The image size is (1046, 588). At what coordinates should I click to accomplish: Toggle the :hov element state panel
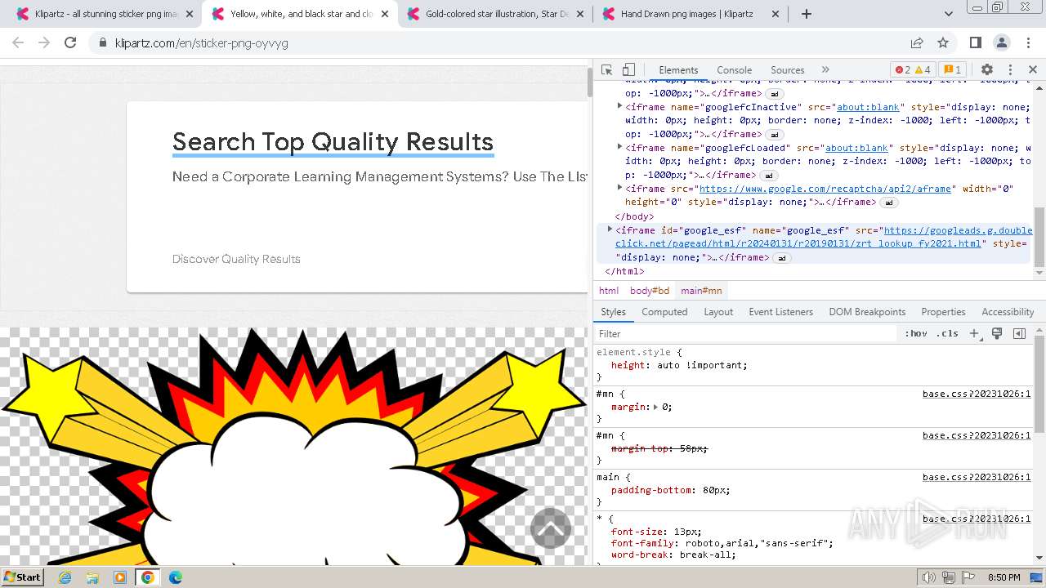tap(916, 333)
